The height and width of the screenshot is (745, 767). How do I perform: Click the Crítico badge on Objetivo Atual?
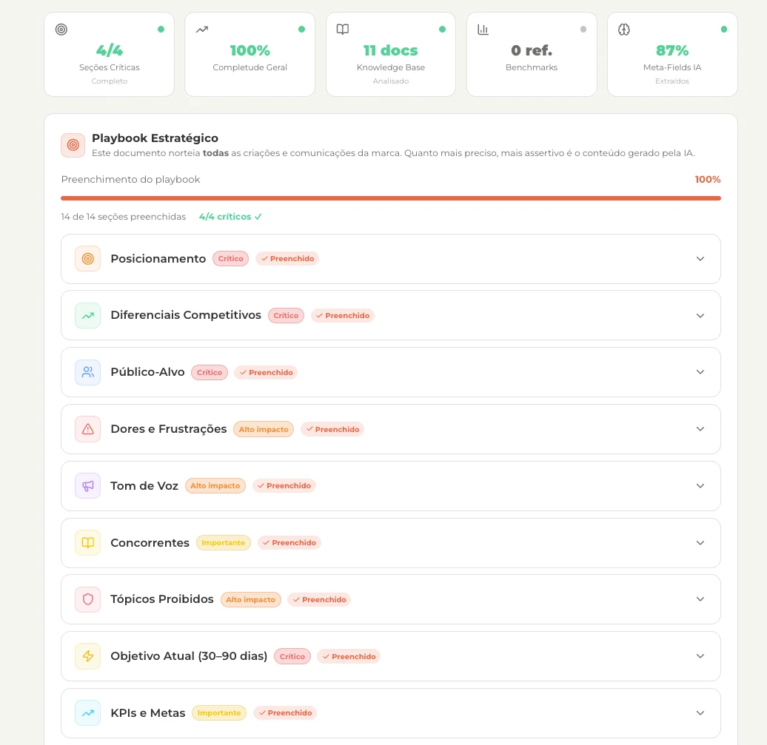point(292,656)
